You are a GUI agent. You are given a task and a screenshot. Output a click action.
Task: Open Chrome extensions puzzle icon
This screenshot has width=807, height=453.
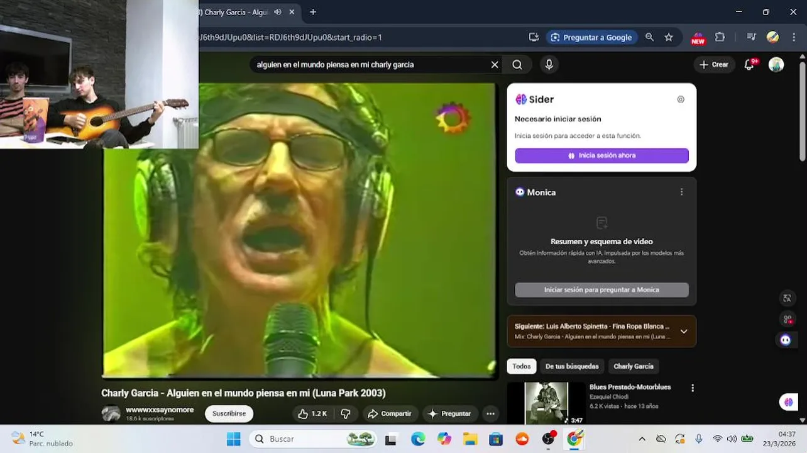pos(720,37)
